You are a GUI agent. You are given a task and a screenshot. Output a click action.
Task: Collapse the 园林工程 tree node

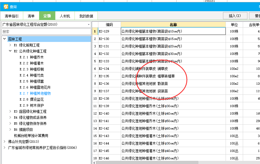pyautogui.click(x=5, y=39)
